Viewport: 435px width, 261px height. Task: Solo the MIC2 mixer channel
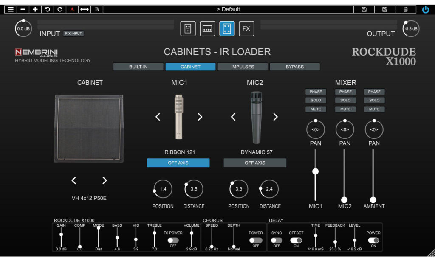[345, 100]
